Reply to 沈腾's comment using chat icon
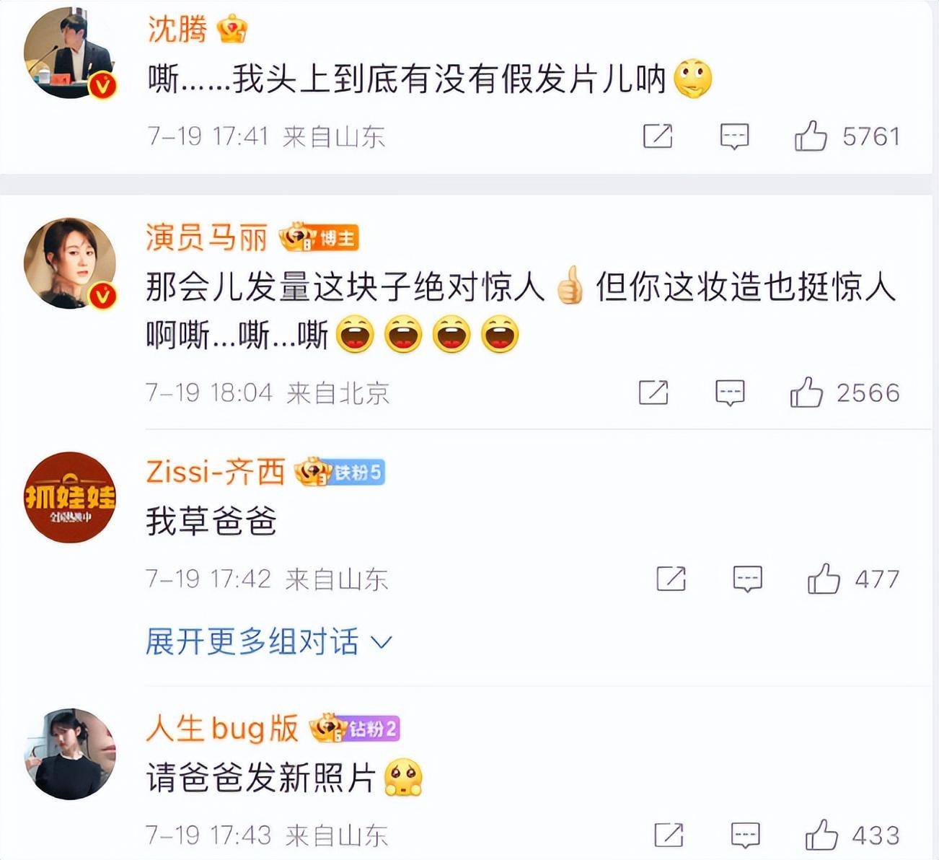 734,136
